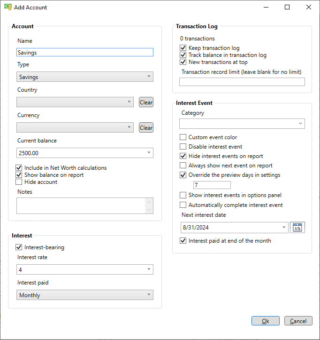Clear the selected Currency
The width and height of the screenshot is (320, 340).
[x=146, y=127]
